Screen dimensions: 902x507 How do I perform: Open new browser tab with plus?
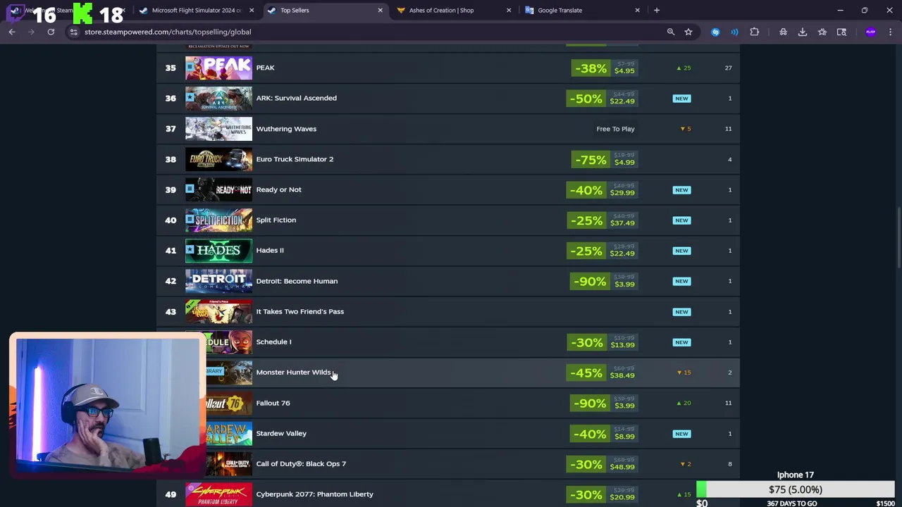(x=657, y=10)
